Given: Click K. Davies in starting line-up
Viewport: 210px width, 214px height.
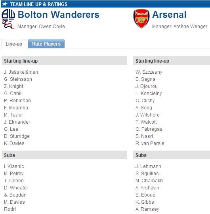Looking at the screenshot, I should click(x=14, y=143).
